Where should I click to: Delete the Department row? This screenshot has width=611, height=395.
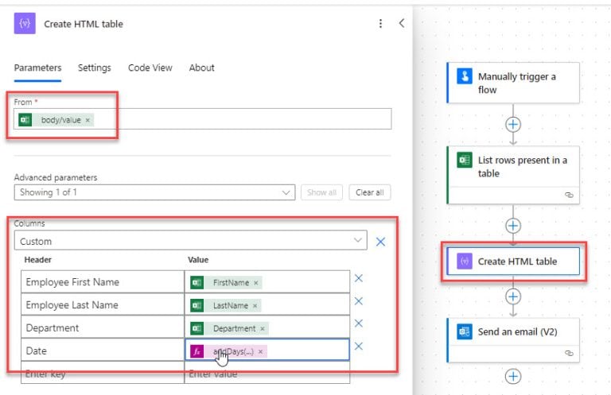click(x=359, y=323)
